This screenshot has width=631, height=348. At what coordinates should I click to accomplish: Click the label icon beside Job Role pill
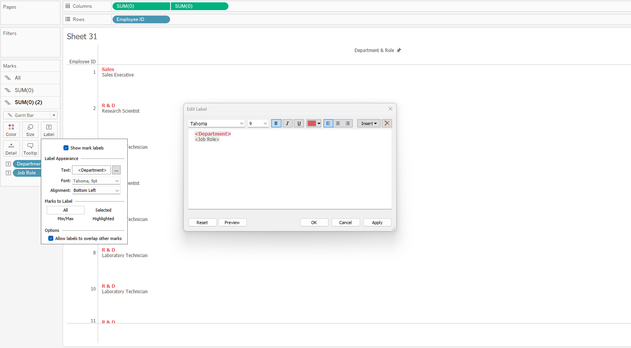pyautogui.click(x=8, y=173)
